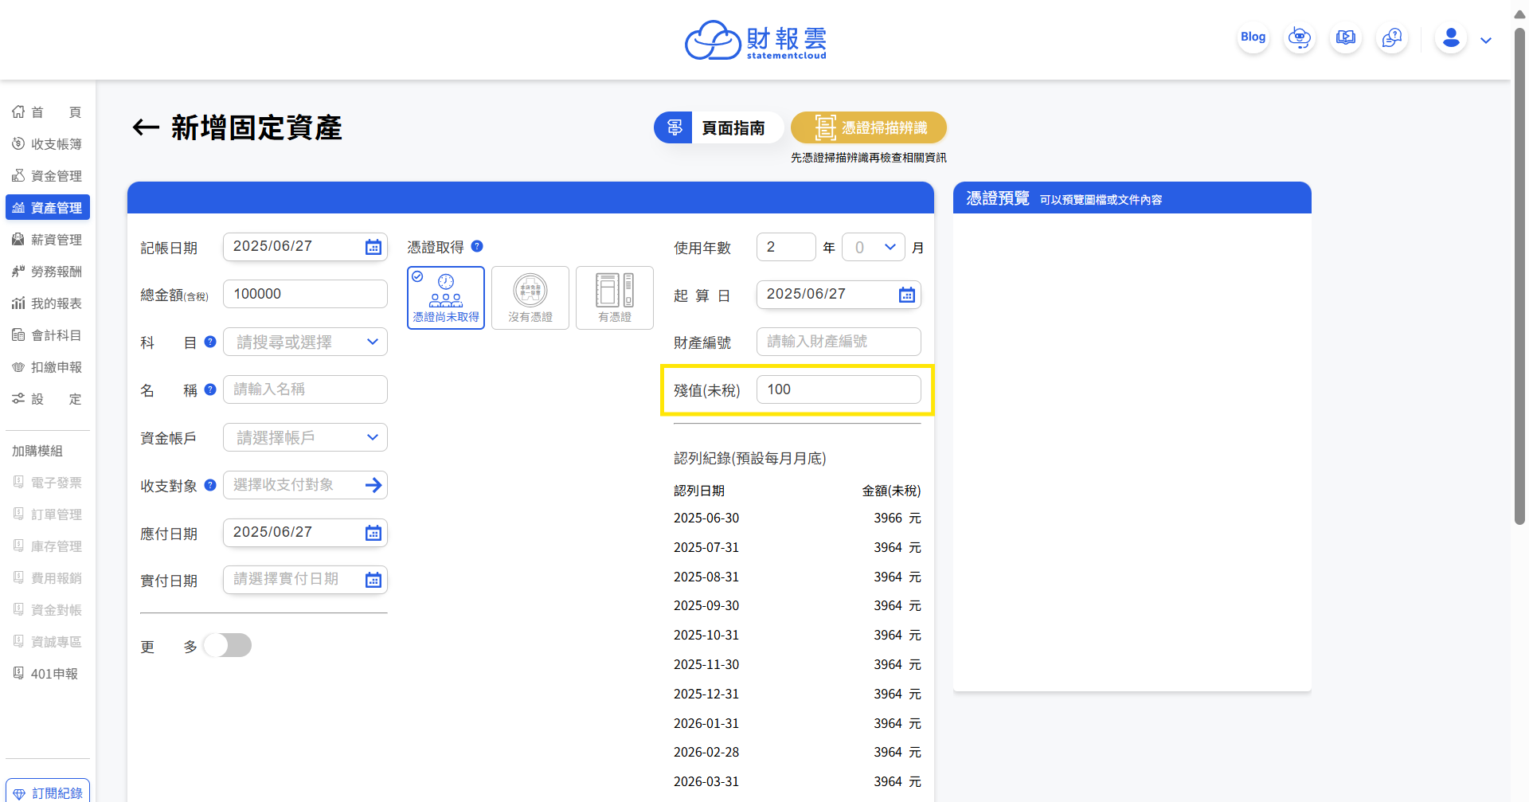Open 會計科目 in sidebar
The width and height of the screenshot is (1529, 802).
pyautogui.click(x=48, y=335)
